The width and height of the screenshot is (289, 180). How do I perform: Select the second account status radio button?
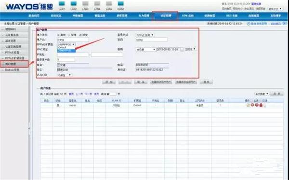(69, 35)
